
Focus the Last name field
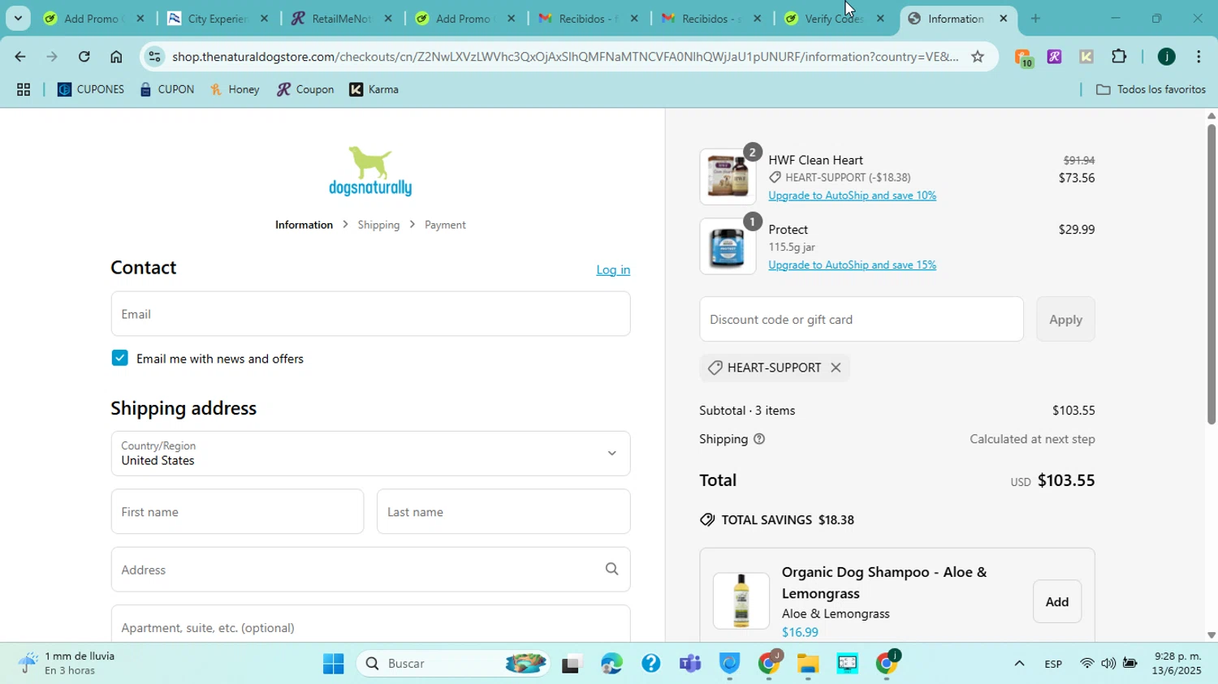point(503,512)
